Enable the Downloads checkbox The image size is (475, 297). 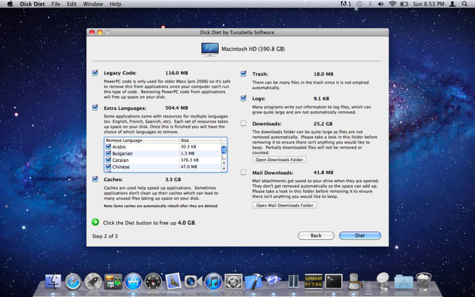[x=243, y=124]
